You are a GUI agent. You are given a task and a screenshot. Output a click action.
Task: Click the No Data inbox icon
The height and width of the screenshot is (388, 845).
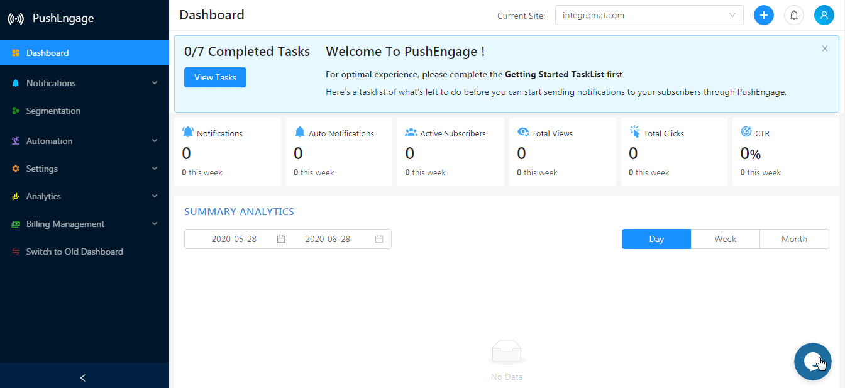(507, 352)
